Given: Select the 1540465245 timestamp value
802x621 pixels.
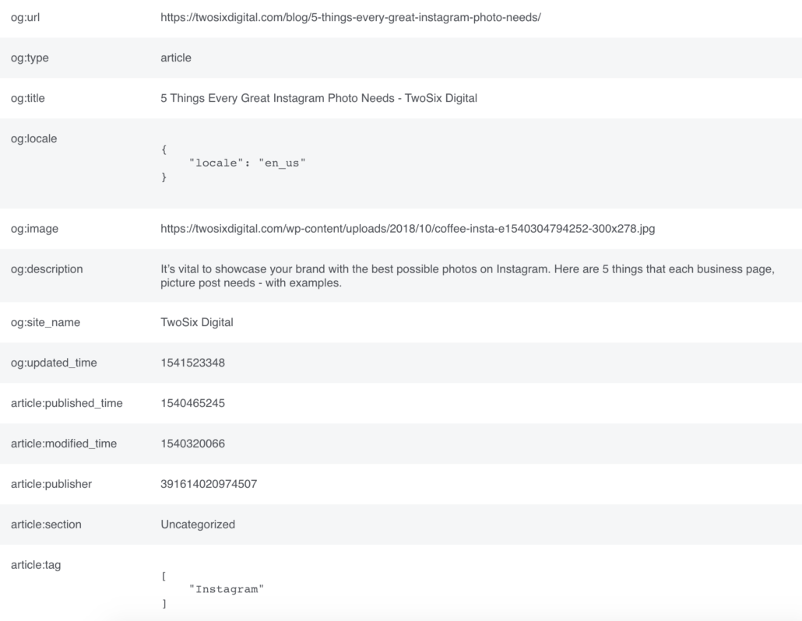Looking at the screenshot, I should click(193, 403).
